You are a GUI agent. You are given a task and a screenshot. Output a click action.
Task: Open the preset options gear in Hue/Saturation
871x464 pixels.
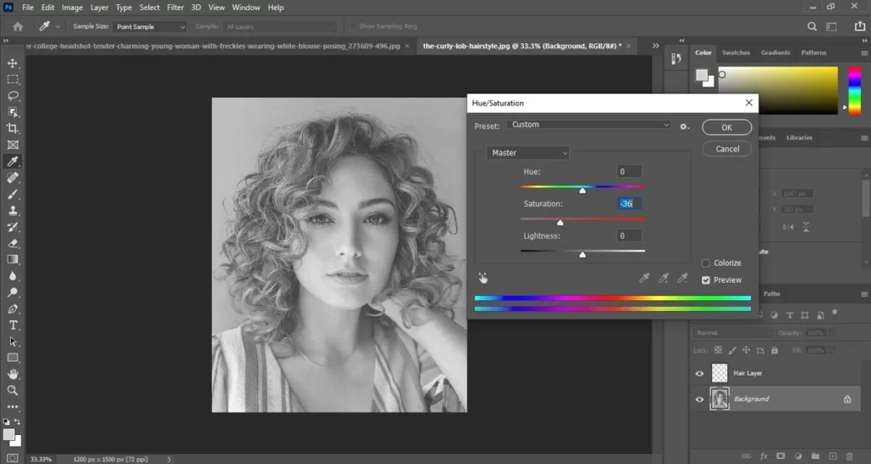[x=684, y=127]
